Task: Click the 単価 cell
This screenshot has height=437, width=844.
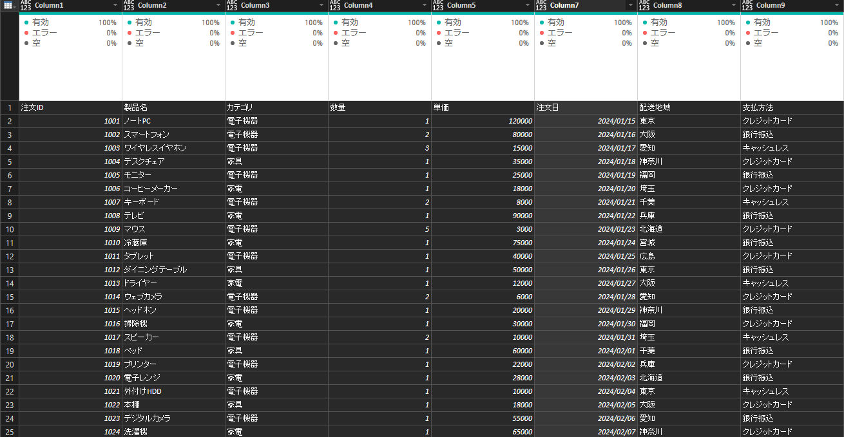Action: pyautogui.click(x=483, y=107)
